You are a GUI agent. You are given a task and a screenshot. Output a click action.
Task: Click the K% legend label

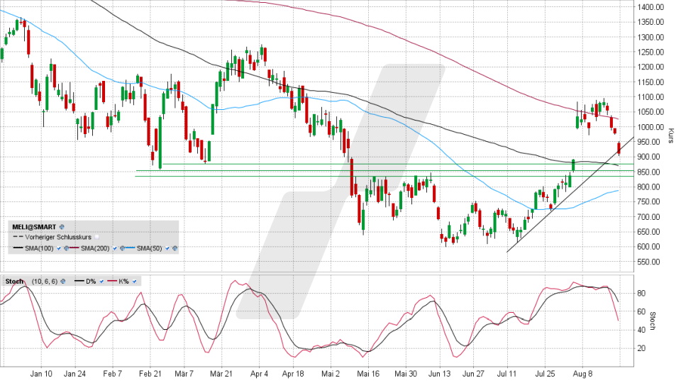(x=123, y=282)
